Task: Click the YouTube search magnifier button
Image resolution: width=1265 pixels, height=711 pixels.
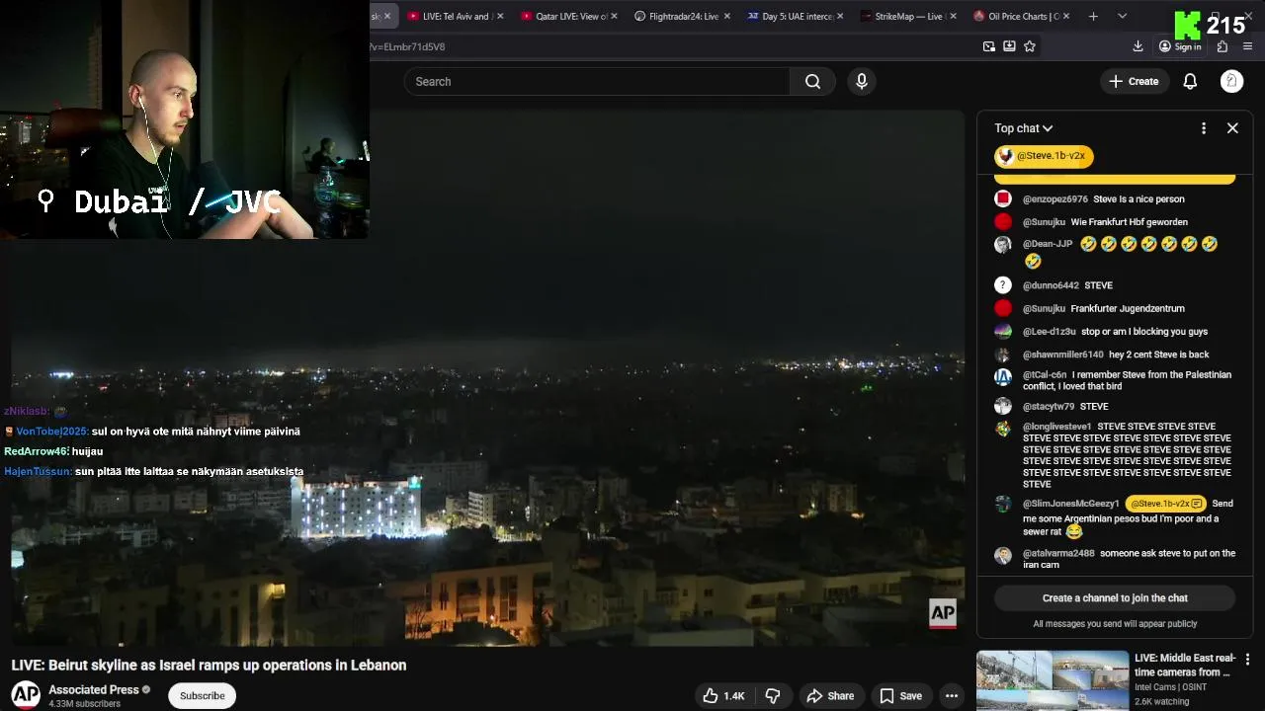Action: 812,82
